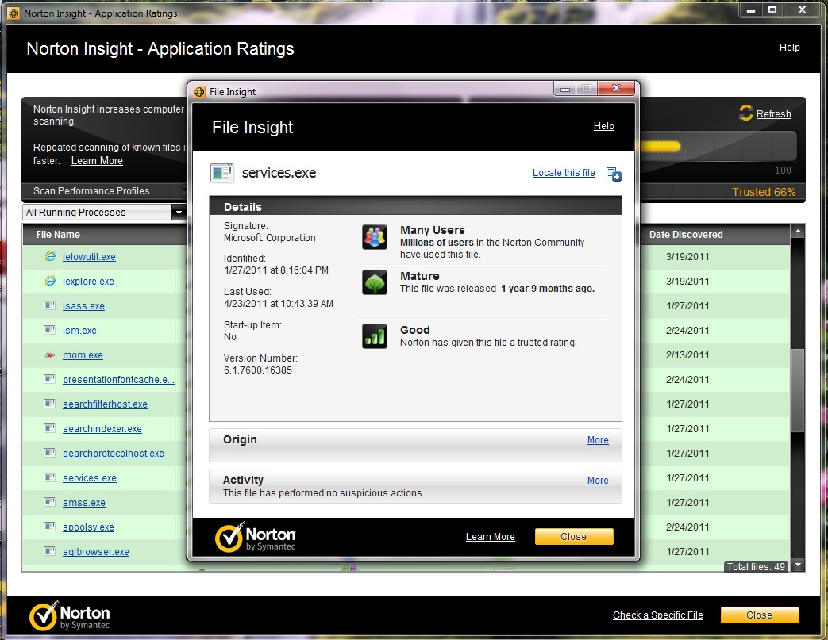Open Help in the File Insight dialog
This screenshot has height=640, width=828.
click(603, 126)
